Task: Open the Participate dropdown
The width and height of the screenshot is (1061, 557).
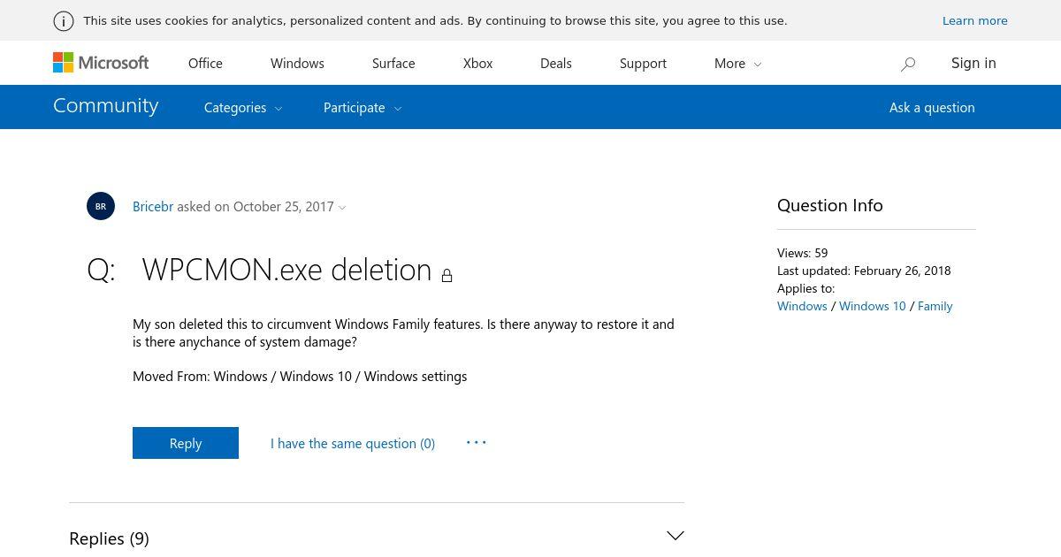Action: click(363, 108)
